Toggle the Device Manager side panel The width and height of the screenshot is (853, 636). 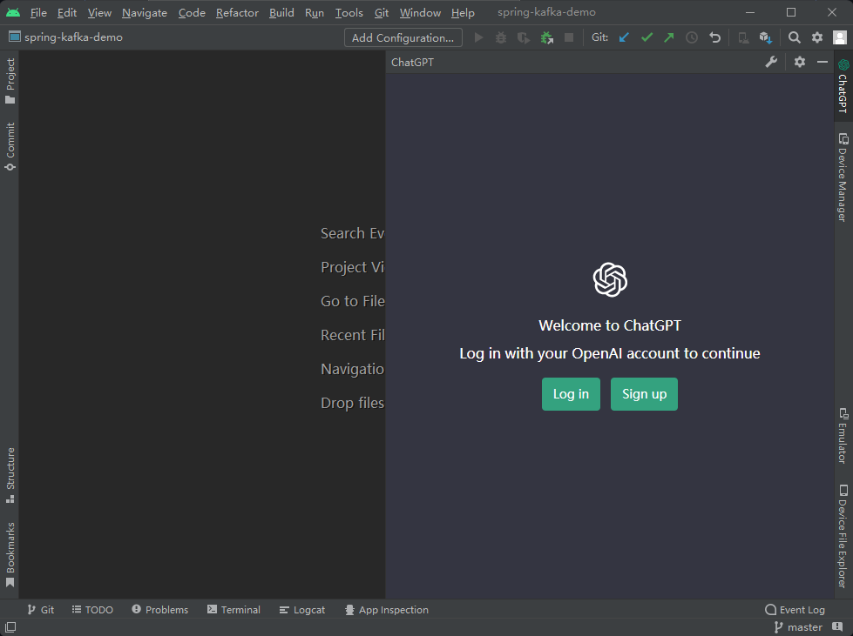pos(843,177)
